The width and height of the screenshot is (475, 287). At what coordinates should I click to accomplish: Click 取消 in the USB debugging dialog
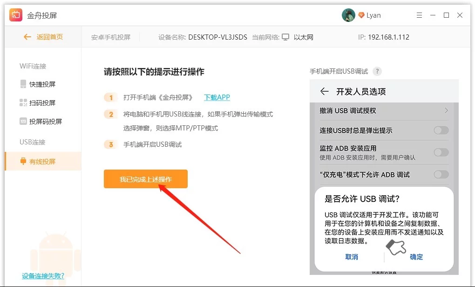(352, 257)
